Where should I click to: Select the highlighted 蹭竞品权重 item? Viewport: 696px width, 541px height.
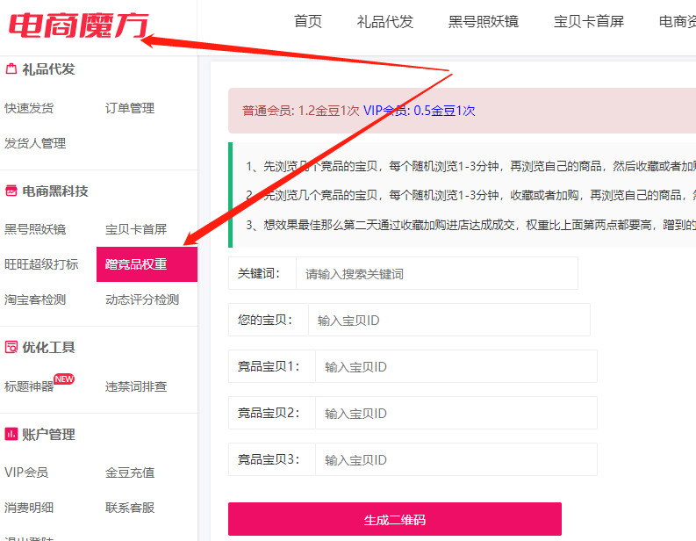tap(147, 264)
